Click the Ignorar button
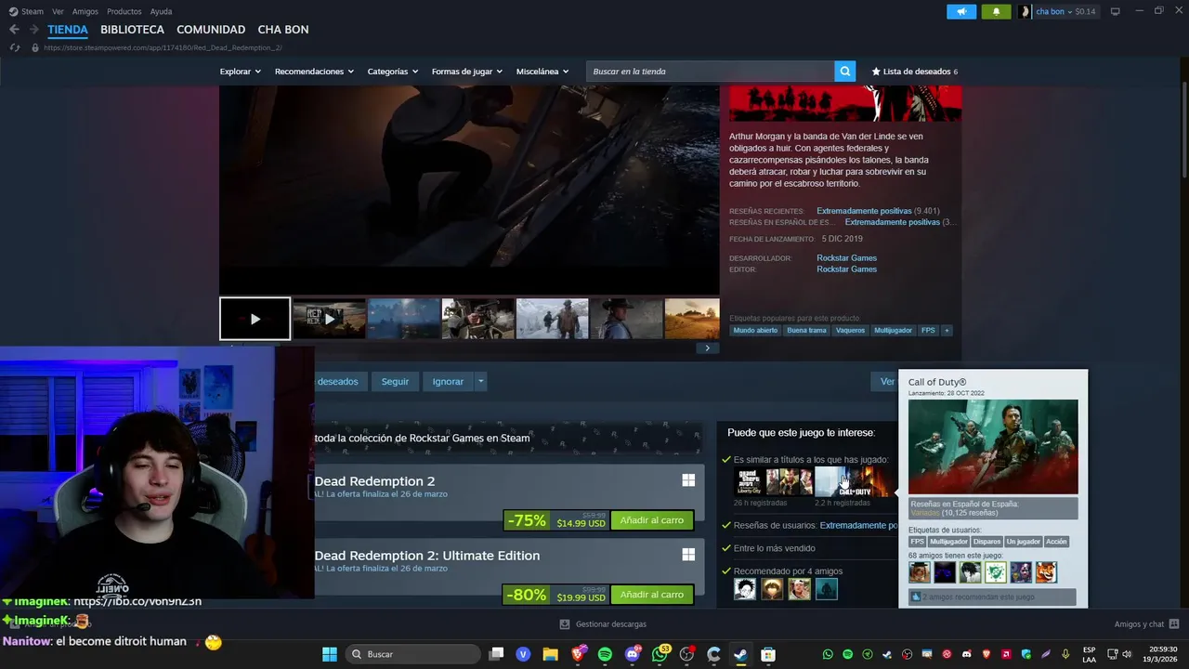 click(448, 381)
